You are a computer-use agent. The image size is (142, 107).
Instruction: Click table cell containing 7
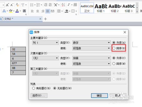(x=18, y=73)
